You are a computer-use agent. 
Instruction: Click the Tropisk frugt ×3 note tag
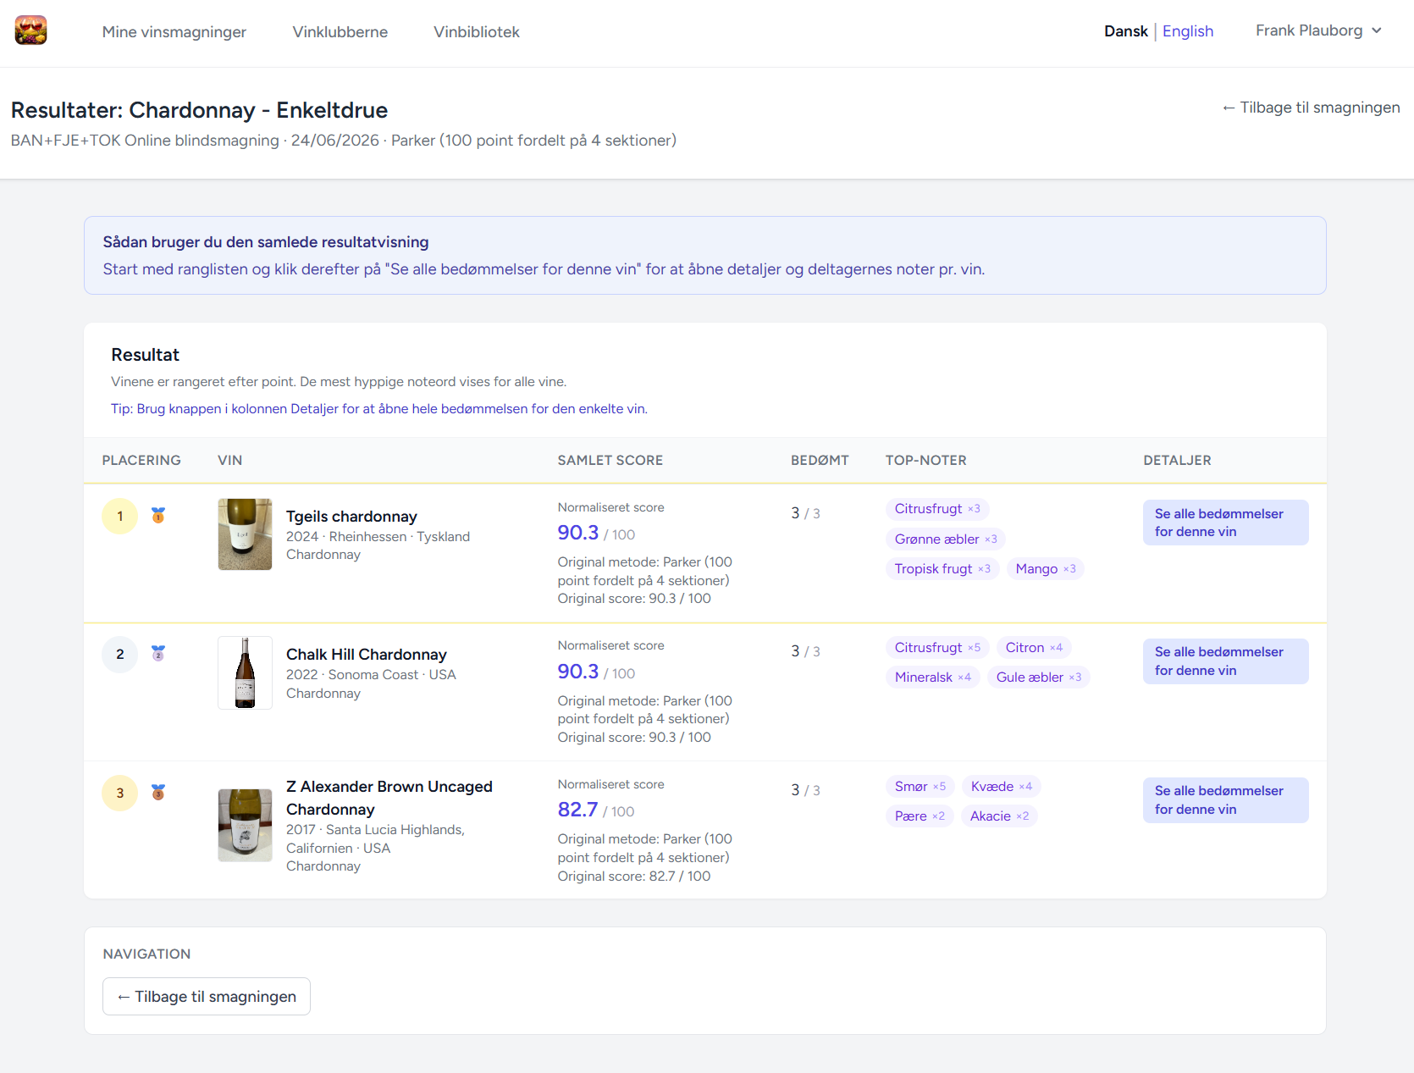tap(942, 569)
